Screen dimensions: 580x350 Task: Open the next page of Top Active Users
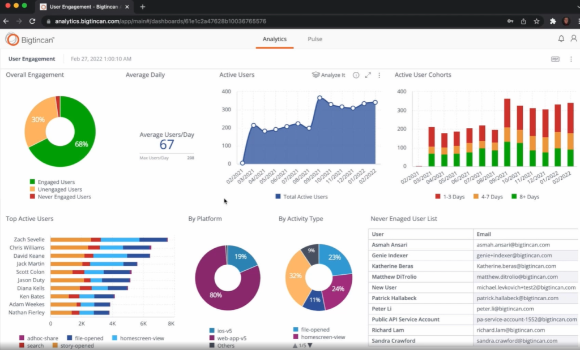pyautogui.click(x=310, y=344)
